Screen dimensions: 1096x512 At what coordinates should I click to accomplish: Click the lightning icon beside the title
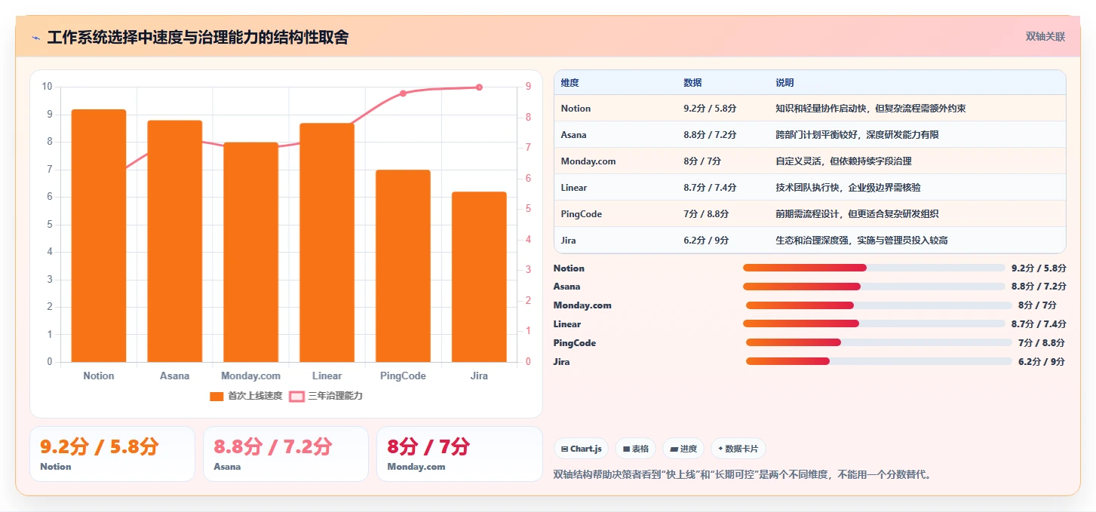[x=35, y=38]
